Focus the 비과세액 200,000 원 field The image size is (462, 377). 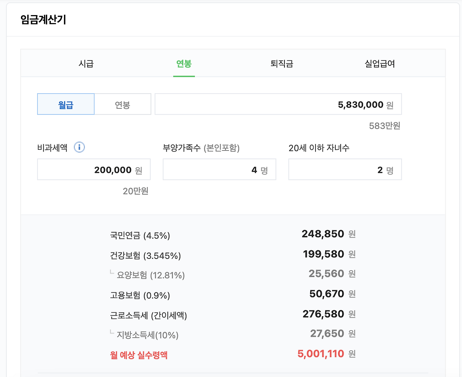tap(94, 170)
